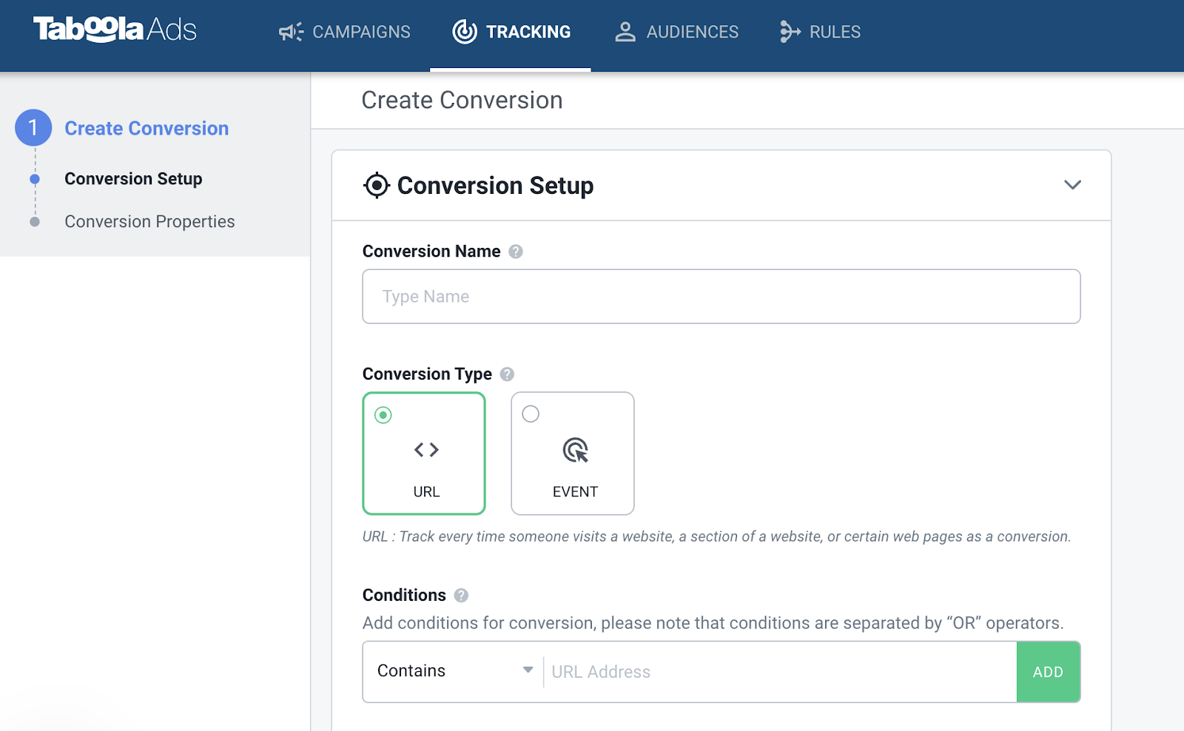Open the Contains condition dropdown
The width and height of the screenshot is (1184, 731).
454,671
